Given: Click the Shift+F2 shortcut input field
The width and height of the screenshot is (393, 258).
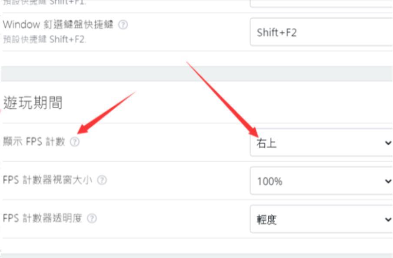Looking at the screenshot, I should (321, 32).
